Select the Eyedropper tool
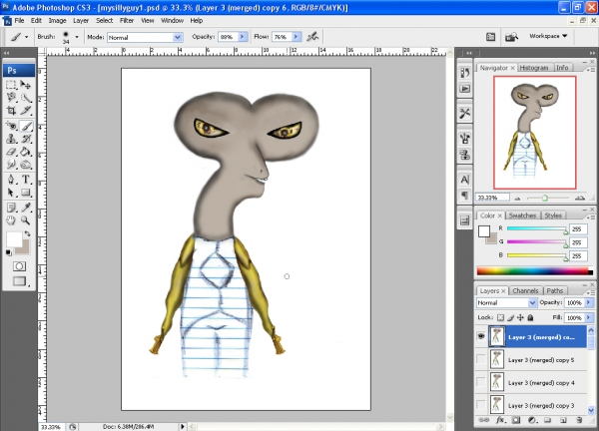The height and width of the screenshot is (431, 599). pos(26,208)
